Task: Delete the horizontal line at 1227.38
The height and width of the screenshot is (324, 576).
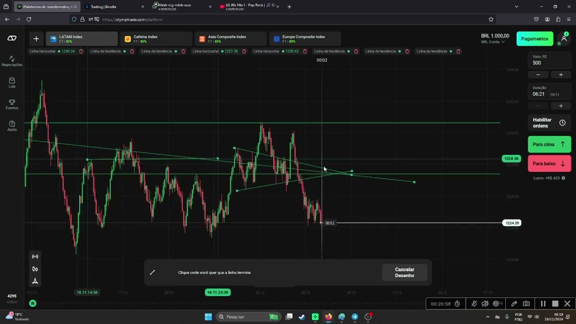Action: pyautogui.click(x=244, y=51)
